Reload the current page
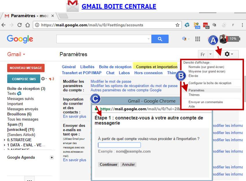246x181 pixels. point(19,25)
